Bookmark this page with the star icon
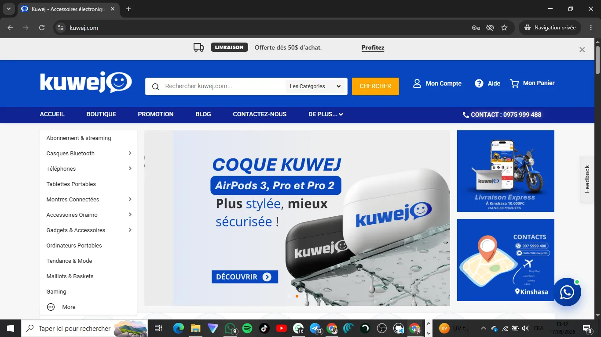The image size is (601, 337). [504, 28]
